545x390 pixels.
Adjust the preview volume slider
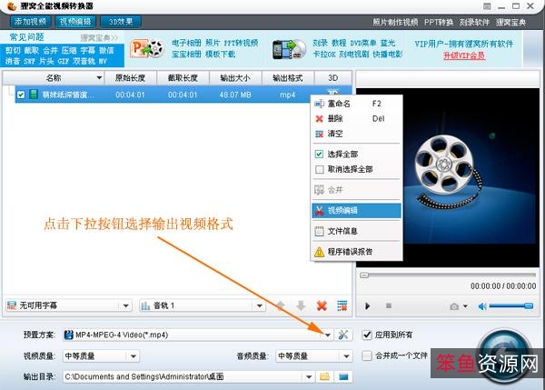(510, 305)
